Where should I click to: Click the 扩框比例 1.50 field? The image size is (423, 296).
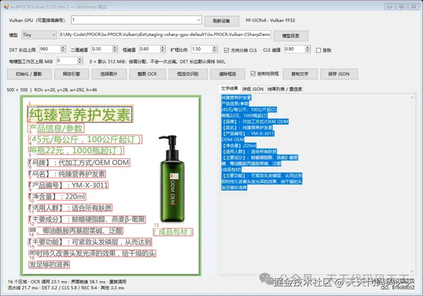pos(202,49)
